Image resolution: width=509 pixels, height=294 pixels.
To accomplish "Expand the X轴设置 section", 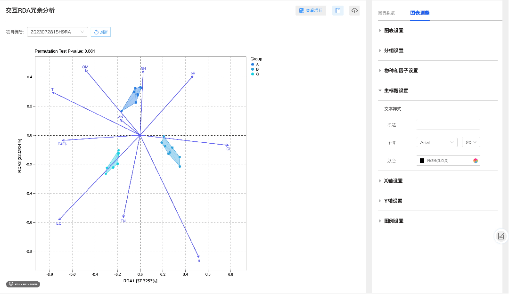I will (x=393, y=181).
